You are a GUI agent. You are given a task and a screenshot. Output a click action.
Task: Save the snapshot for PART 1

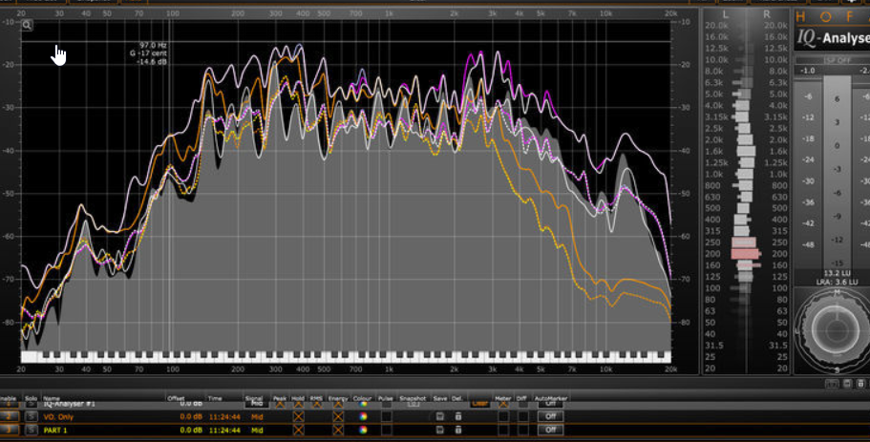coord(438,430)
